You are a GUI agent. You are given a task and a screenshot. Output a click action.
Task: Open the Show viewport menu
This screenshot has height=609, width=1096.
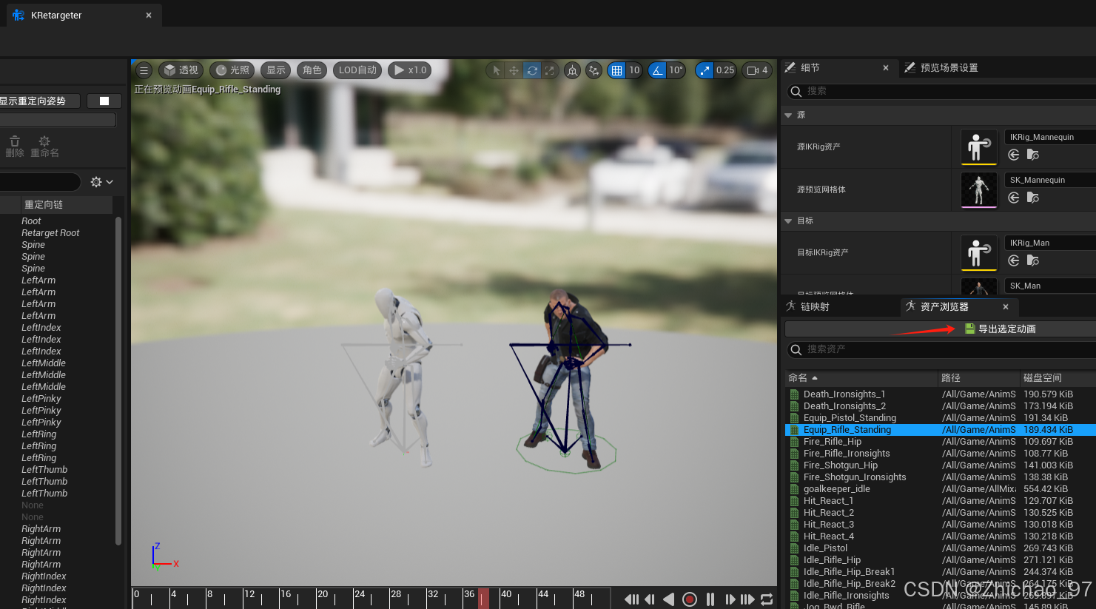tap(275, 70)
